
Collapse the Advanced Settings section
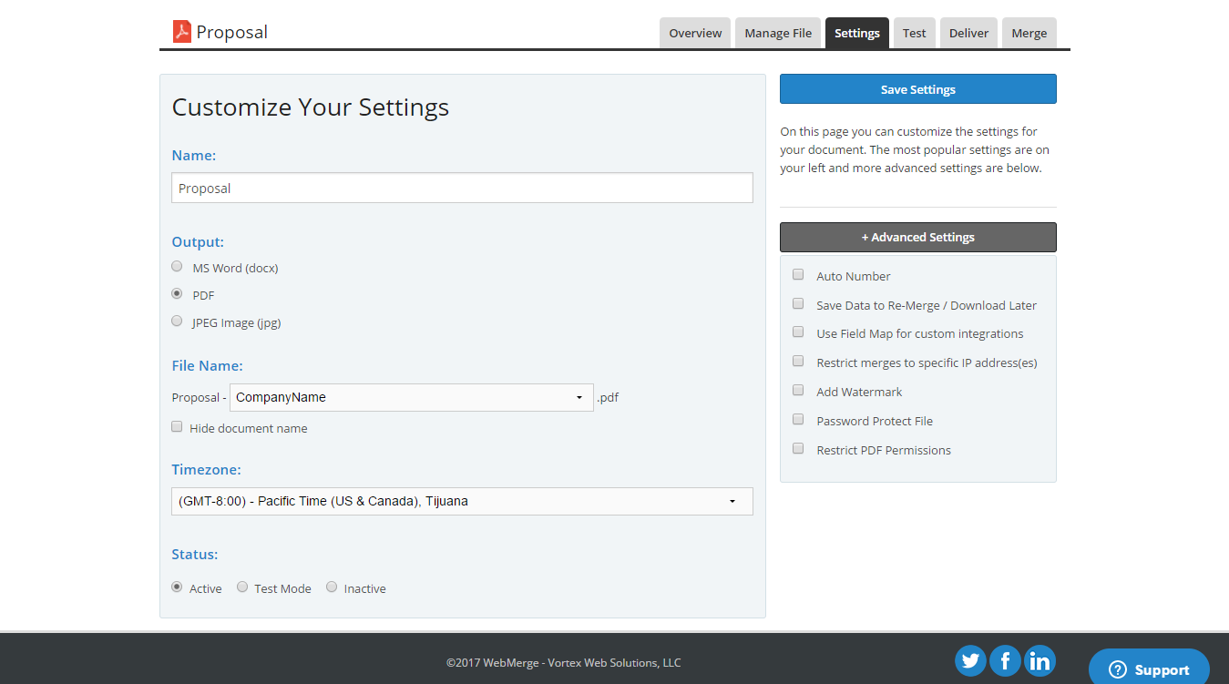tap(918, 237)
